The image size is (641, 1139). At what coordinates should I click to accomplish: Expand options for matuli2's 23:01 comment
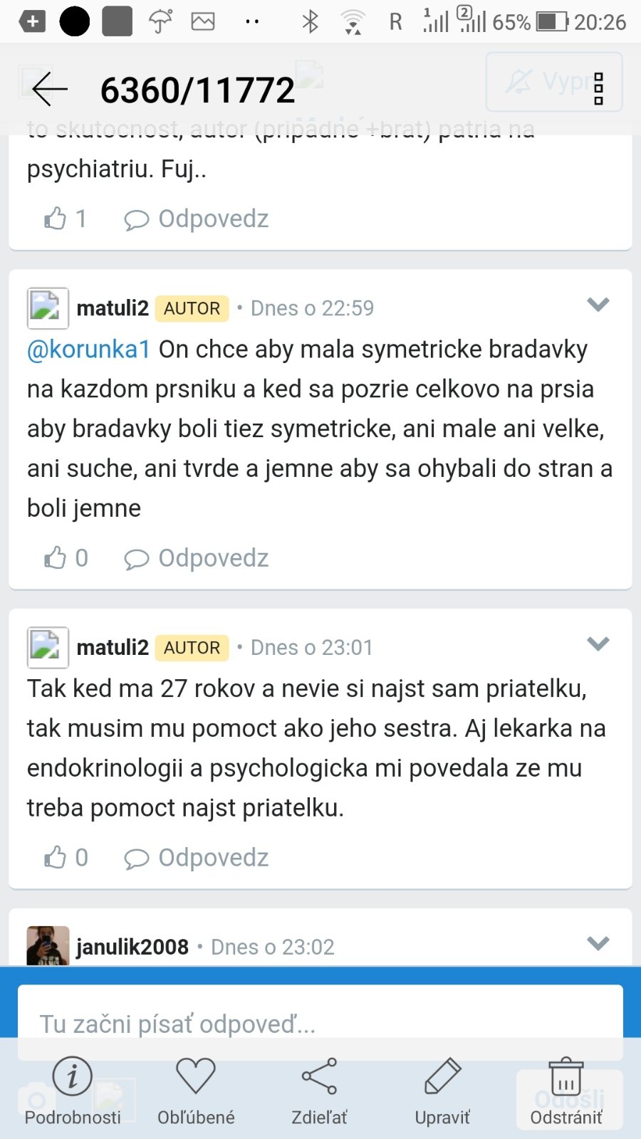[x=598, y=645]
